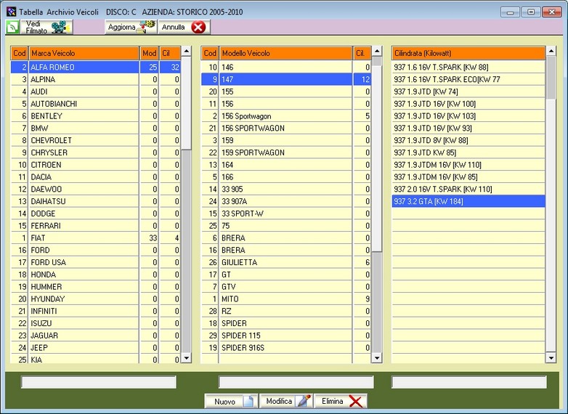Select the DAIHATSU brand row
This screenshot has width=568, height=414.
(x=96, y=201)
